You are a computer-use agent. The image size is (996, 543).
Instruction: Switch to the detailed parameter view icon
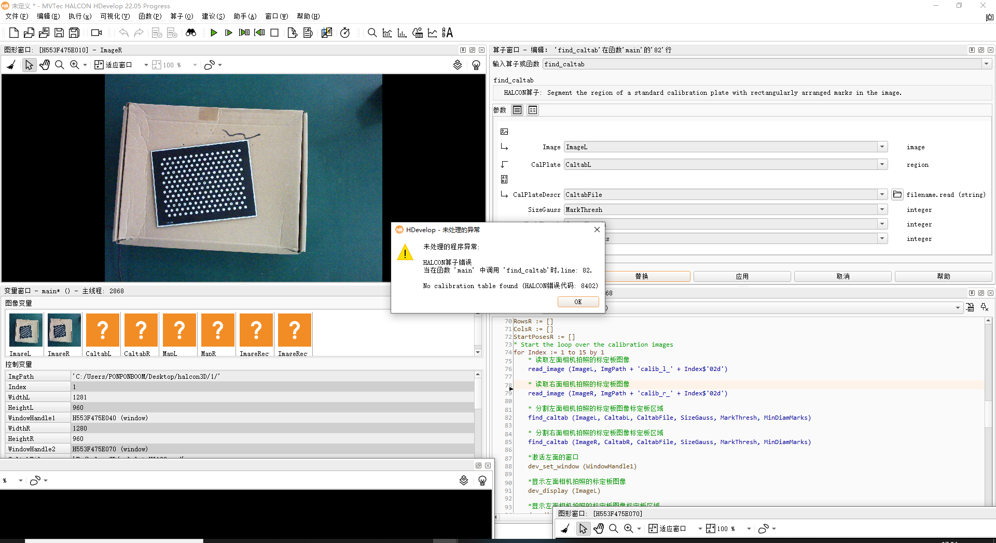(533, 110)
